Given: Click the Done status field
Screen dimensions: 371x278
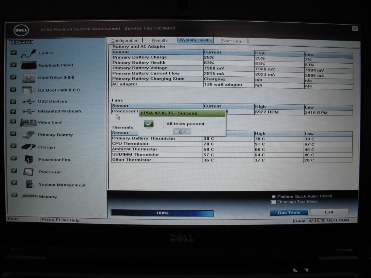Looking at the screenshot, I should pyautogui.click(x=23, y=219).
